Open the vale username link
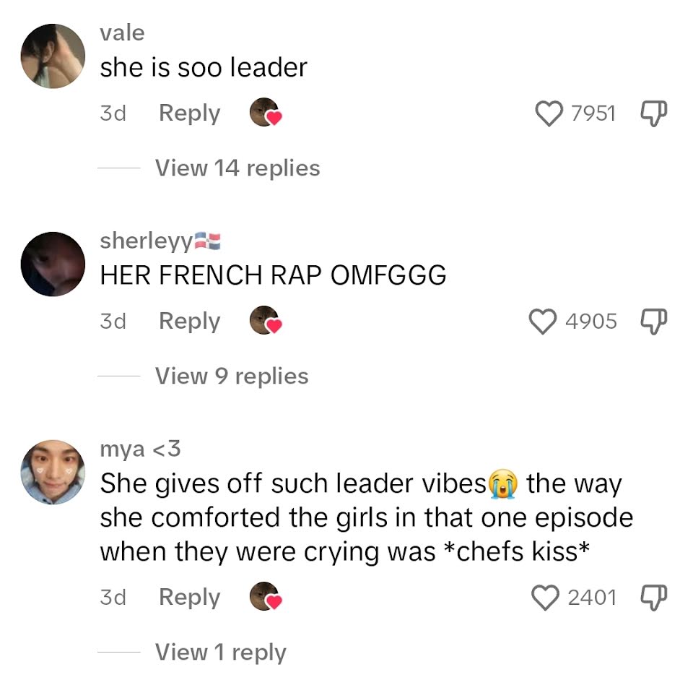Image resolution: width=693 pixels, height=680 pixels. [123, 33]
